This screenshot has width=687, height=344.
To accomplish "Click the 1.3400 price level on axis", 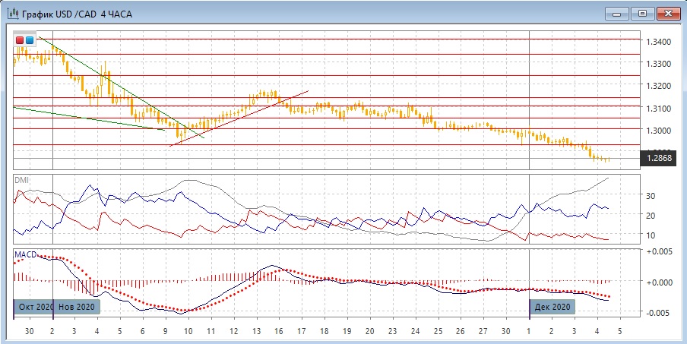I will (x=658, y=41).
